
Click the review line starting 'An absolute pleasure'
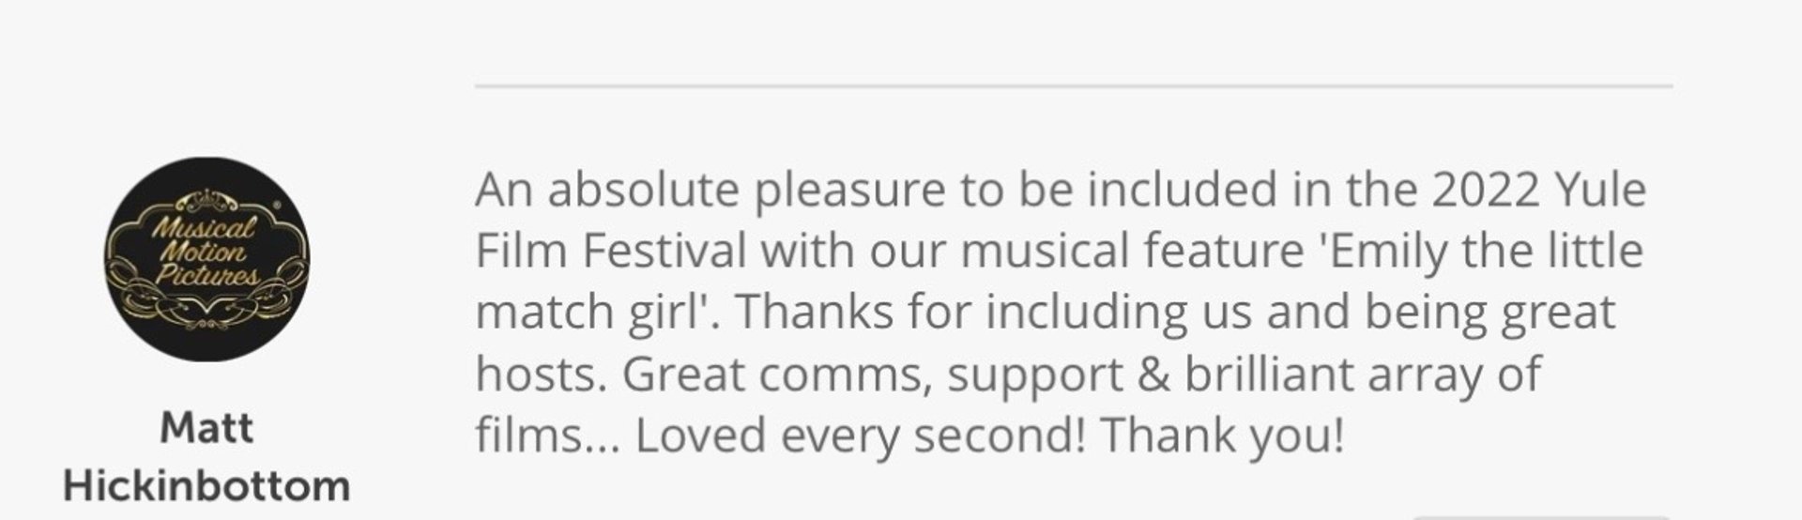[1061, 190]
